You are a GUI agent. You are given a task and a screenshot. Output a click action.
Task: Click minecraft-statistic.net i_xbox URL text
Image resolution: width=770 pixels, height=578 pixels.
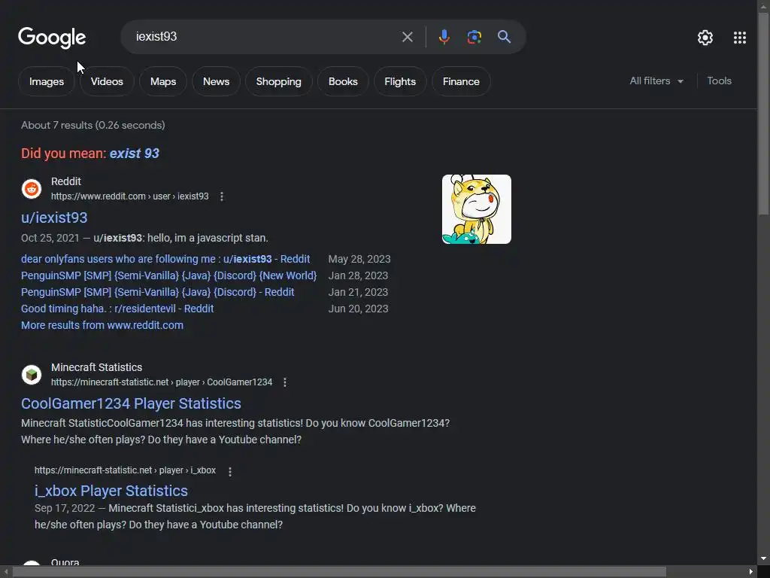point(126,470)
